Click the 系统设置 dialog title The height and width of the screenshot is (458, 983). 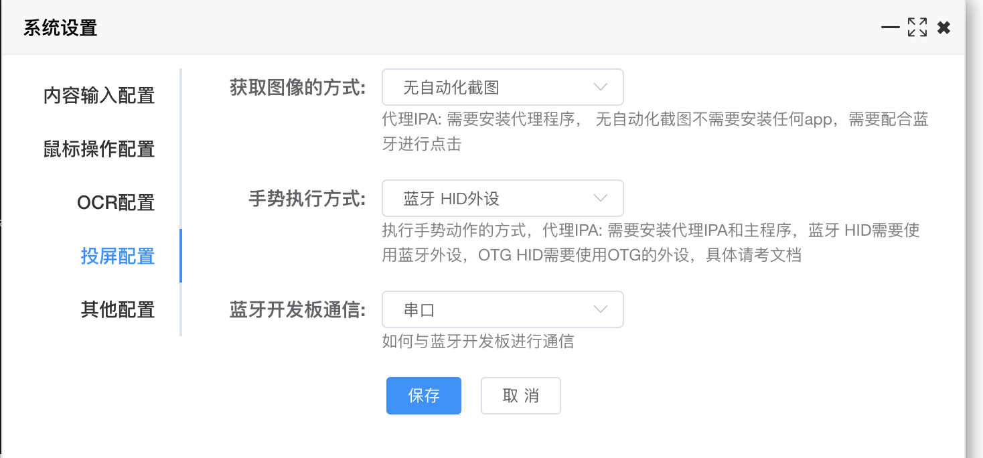[60, 28]
